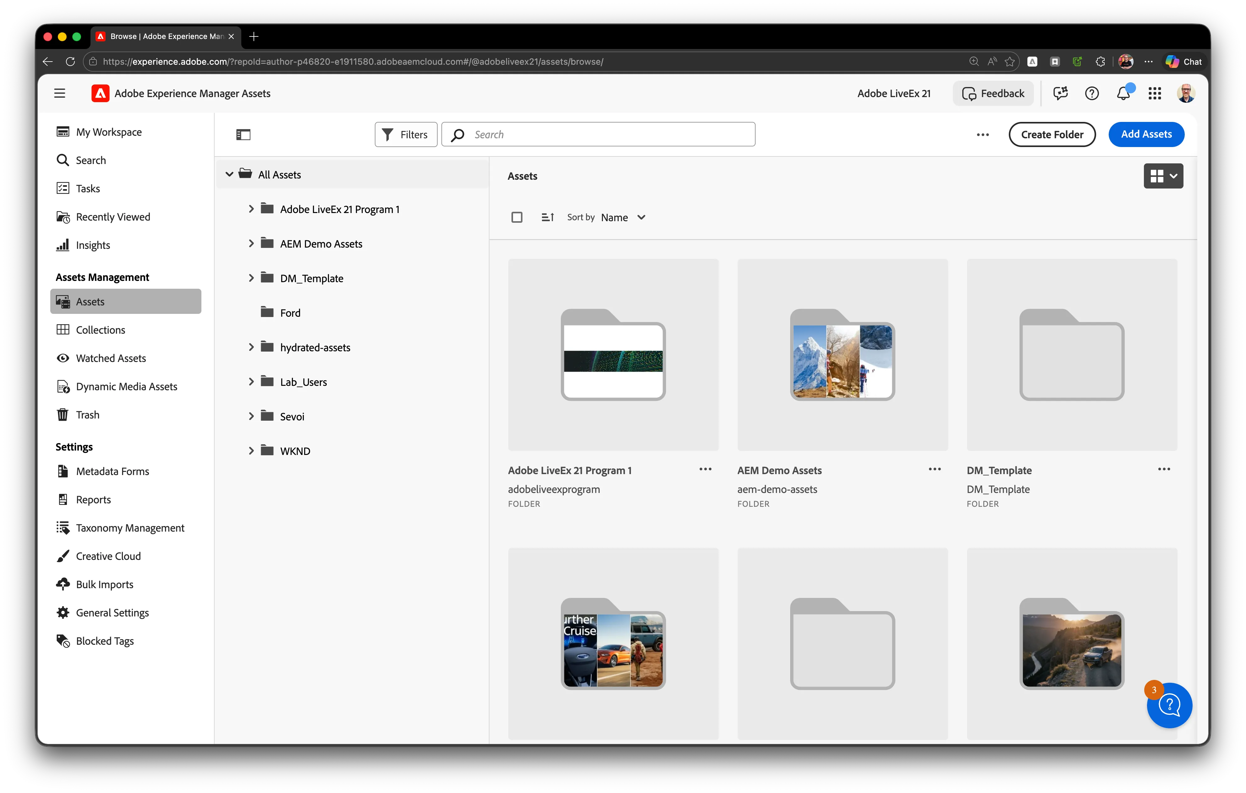Open the notifications bell
1246x793 pixels.
coord(1123,93)
